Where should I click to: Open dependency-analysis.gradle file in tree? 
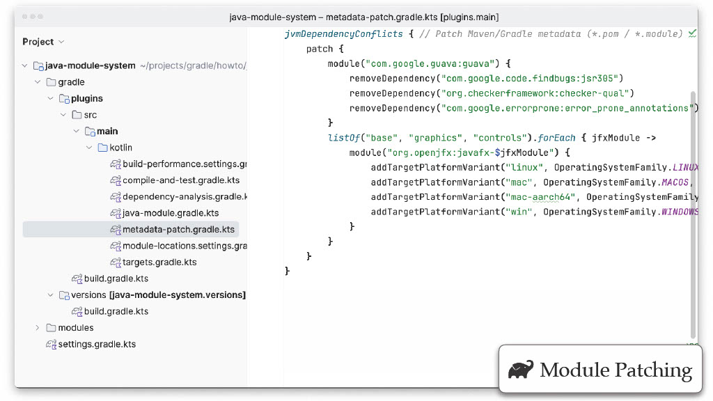click(185, 197)
